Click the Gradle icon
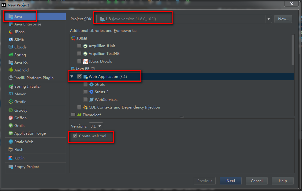This screenshot has height=191, width=302. pyautogui.click(x=11, y=102)
